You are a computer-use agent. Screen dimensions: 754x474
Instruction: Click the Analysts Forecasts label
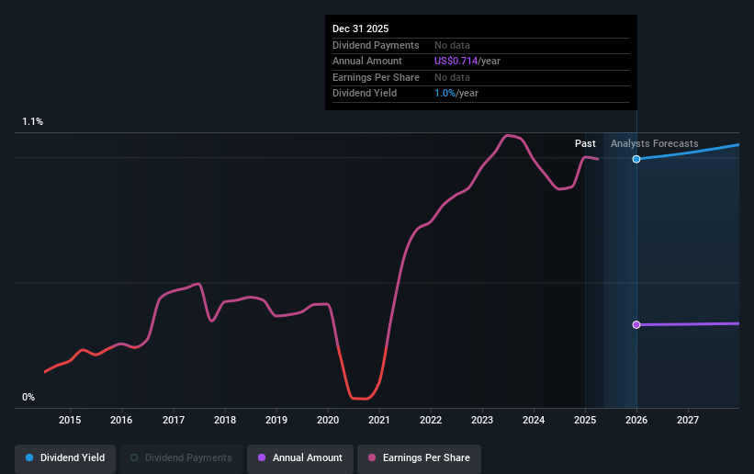[x=655, y=143]
